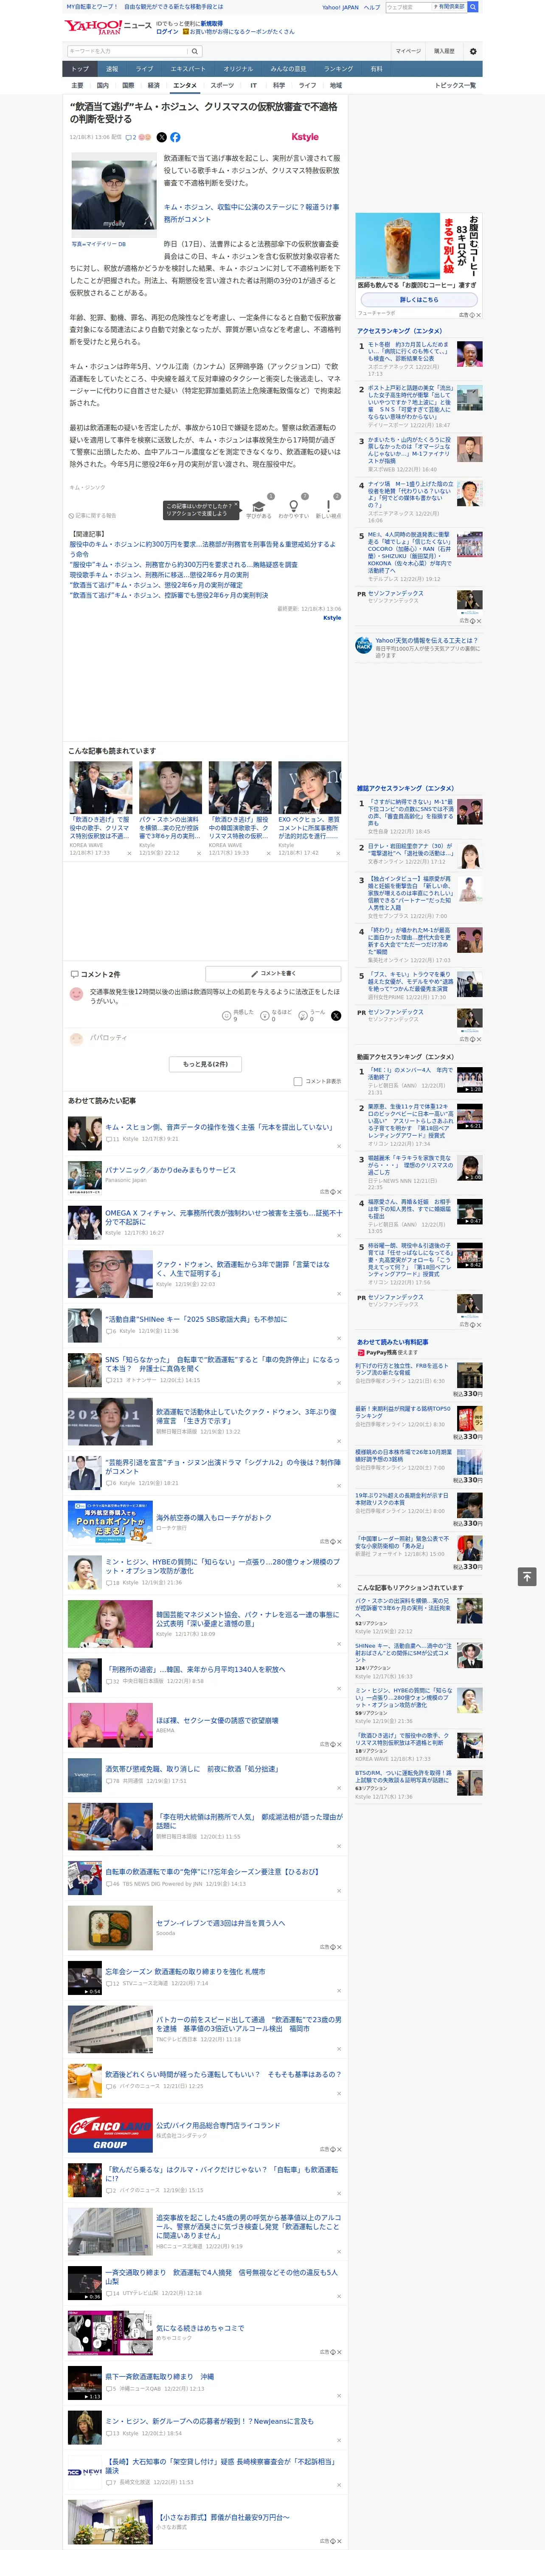Select the ライブ tab
This screenshot has height=2550, width=545.
(x=144, y=68)
